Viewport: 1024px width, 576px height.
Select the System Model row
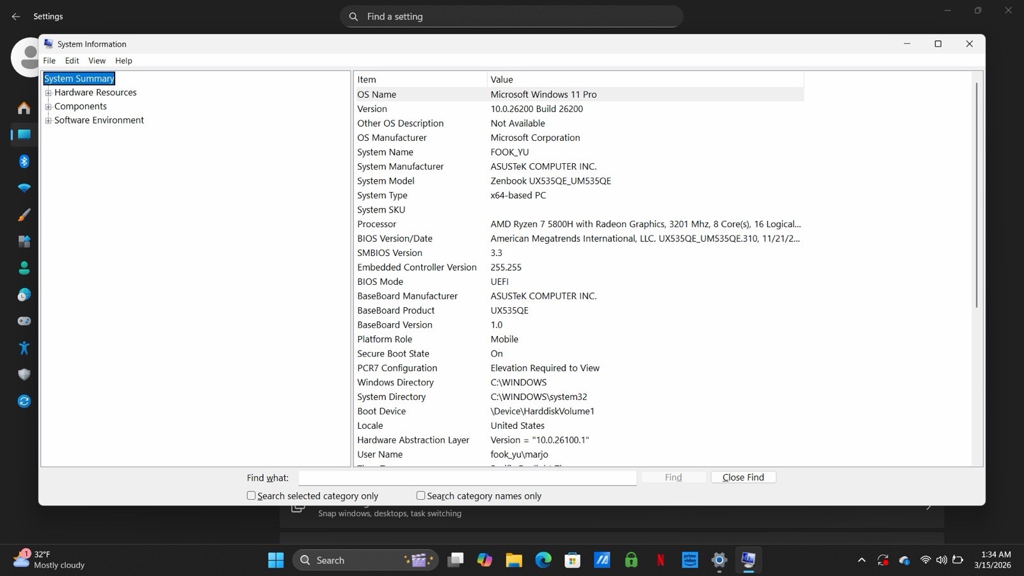click(579, 181)
